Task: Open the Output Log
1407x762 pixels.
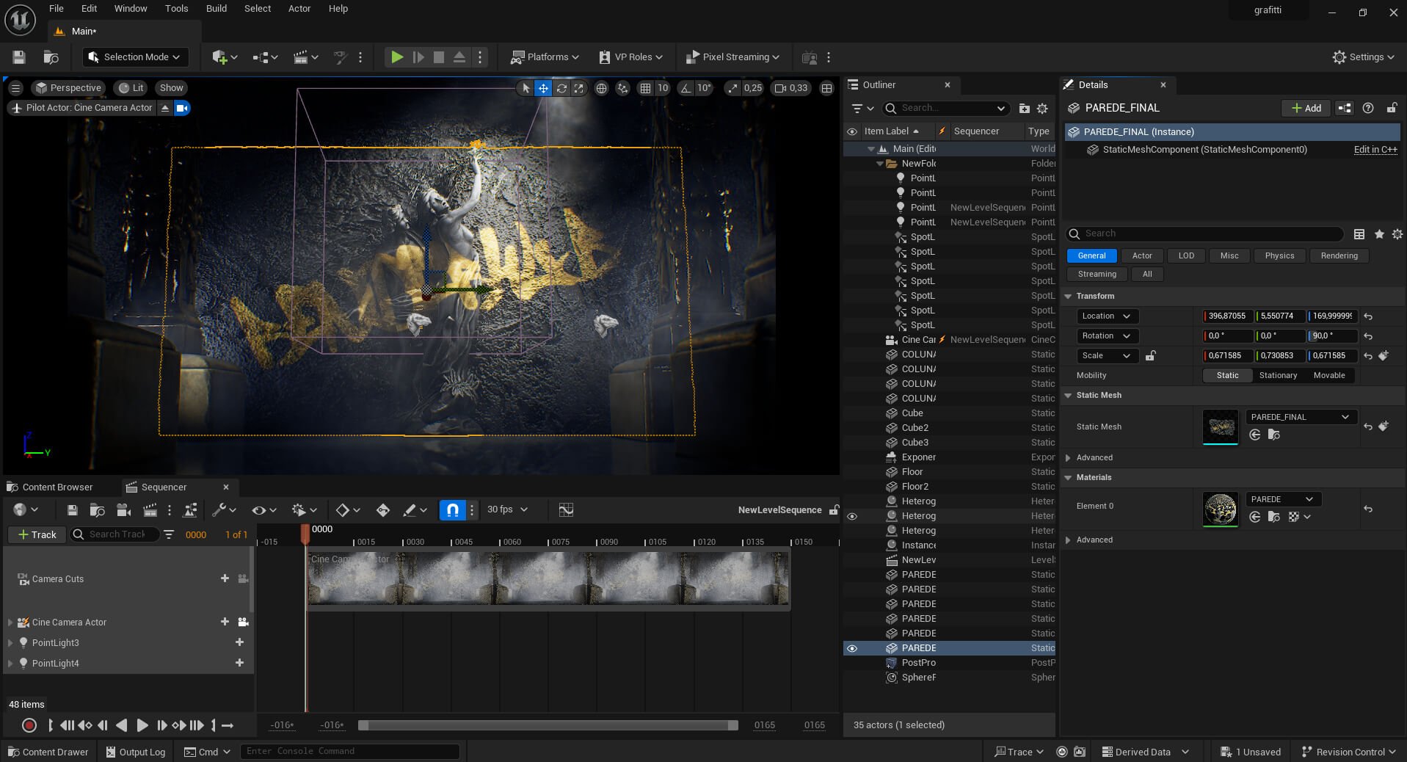Action: [x=136, y=752]
